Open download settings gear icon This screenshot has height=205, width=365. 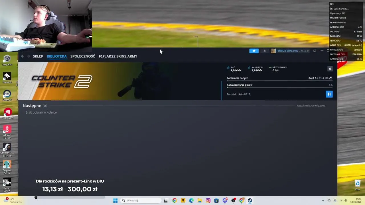330,69
